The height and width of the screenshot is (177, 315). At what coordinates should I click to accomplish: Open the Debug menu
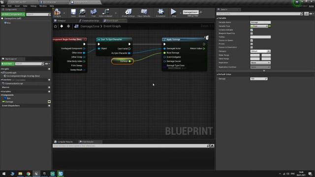[33, 6]
